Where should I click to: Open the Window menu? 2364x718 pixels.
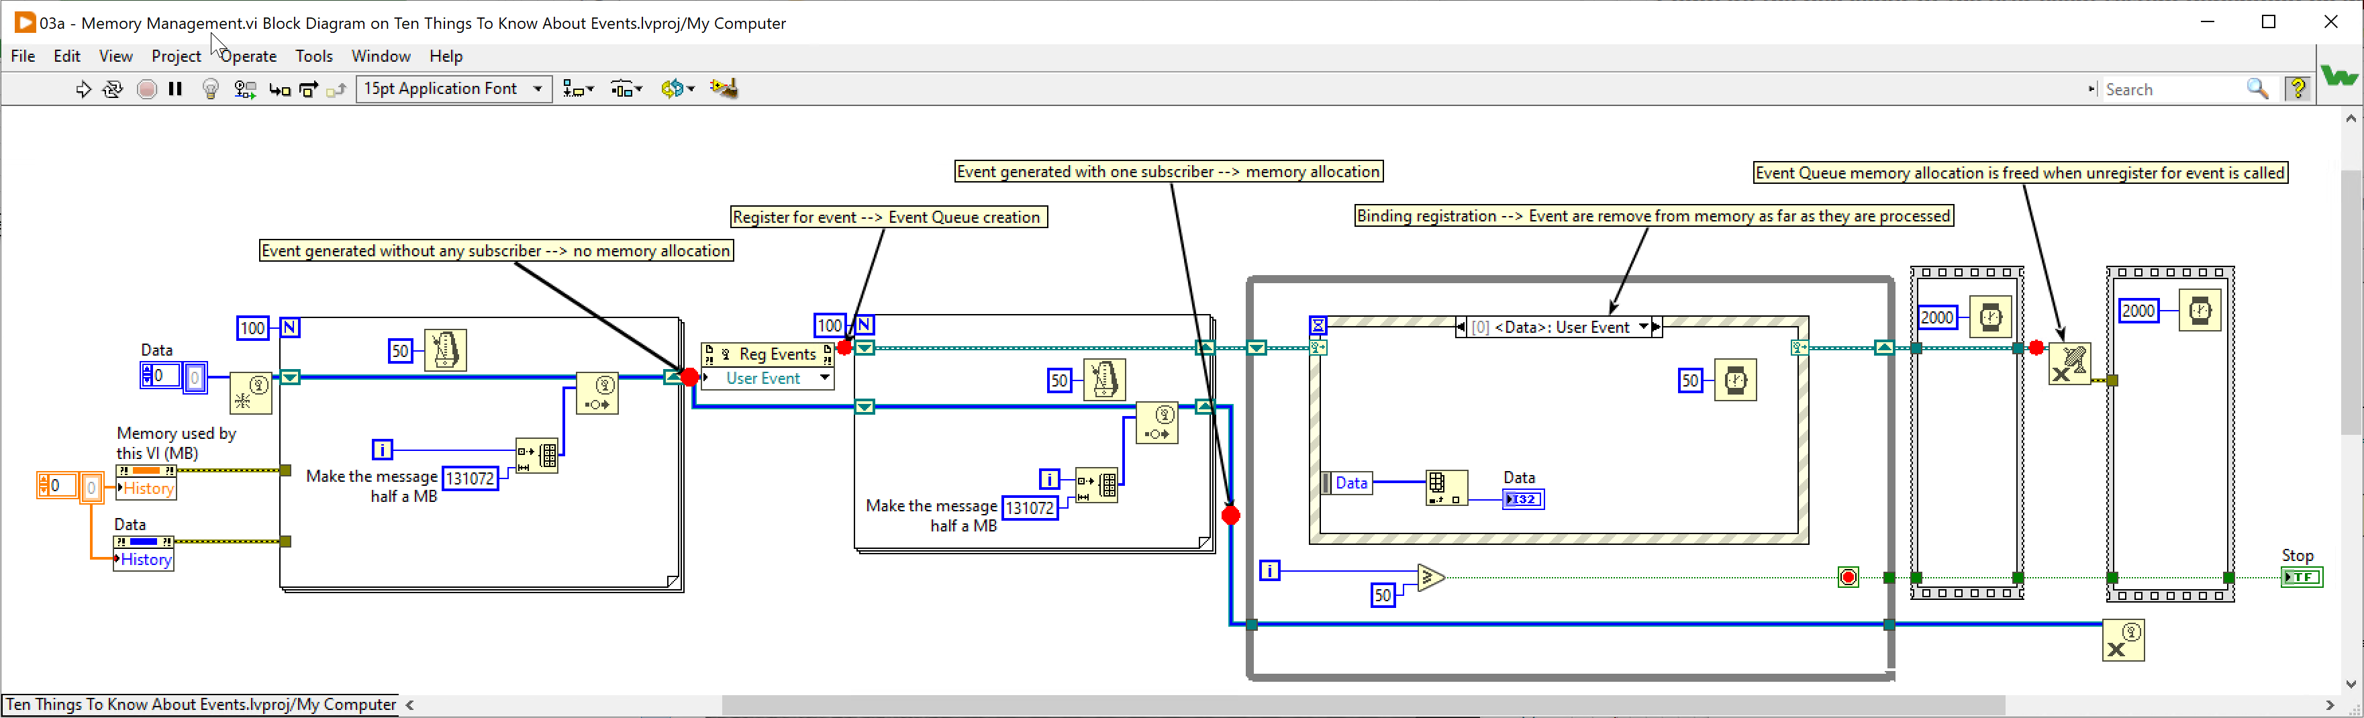(x=381, y=56)
